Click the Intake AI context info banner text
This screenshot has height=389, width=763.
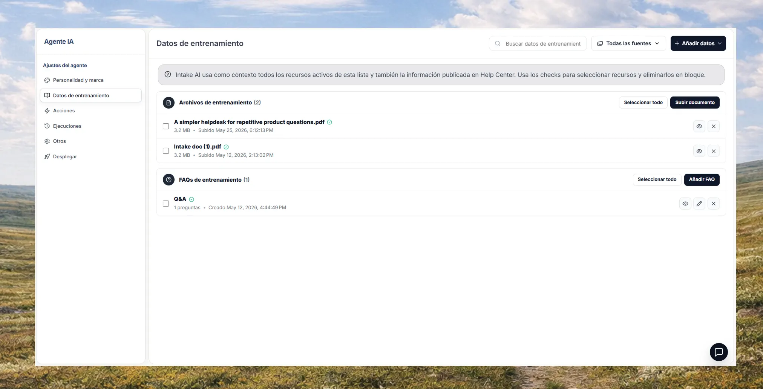pos(440,75)
